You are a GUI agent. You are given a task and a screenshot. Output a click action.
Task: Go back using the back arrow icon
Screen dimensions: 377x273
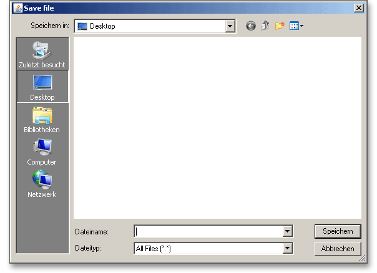click(x=251, y=26)
